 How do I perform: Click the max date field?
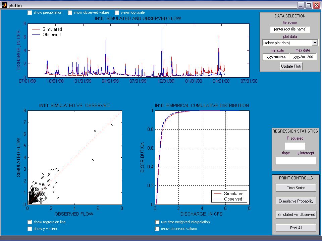point(303,57)
